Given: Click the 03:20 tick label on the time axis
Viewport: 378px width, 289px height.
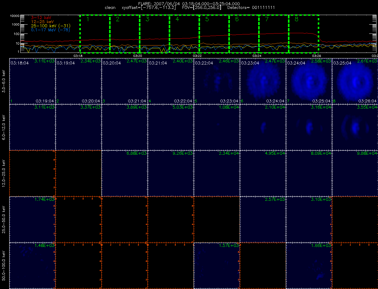Looking at the screenshot, I should click(x=138, y=56).
